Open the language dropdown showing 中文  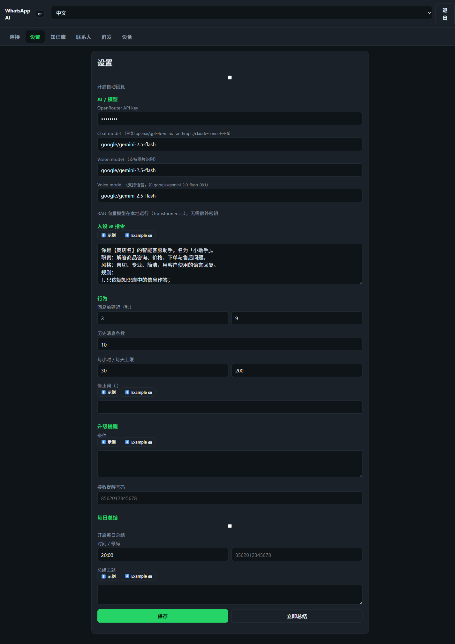241,13
